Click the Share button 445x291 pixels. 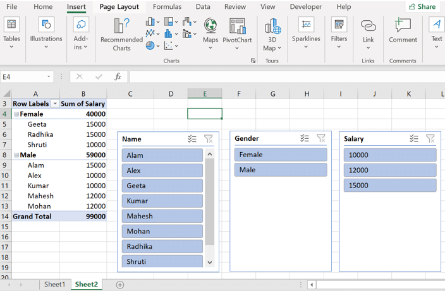(x=422, y=6)
